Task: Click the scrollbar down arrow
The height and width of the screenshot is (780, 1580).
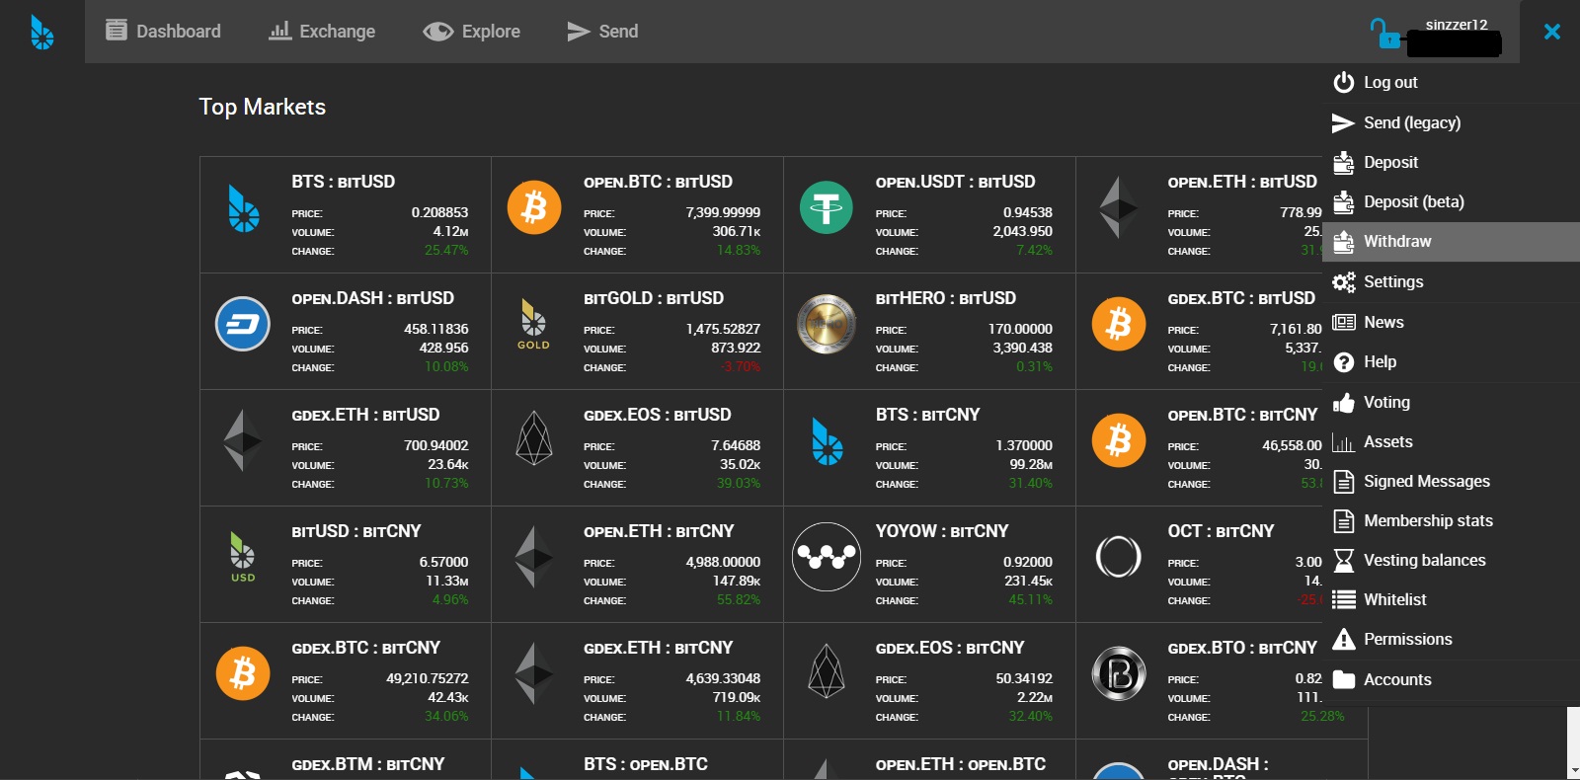Action: click(x=1573, y=770)
